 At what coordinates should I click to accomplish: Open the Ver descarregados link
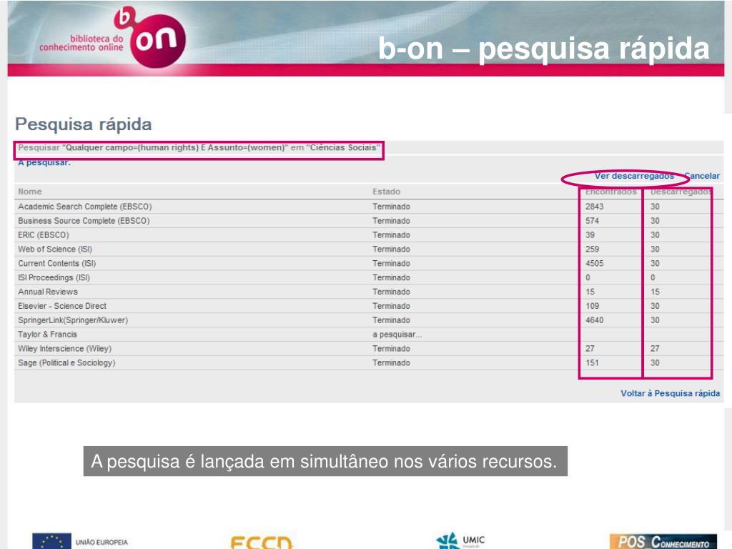(x=634, y=176)
